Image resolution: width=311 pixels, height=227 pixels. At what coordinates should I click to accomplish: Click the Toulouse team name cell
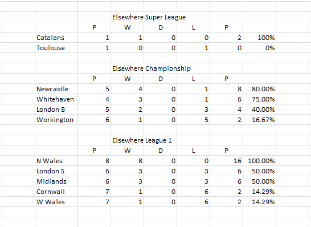[56, 48]
